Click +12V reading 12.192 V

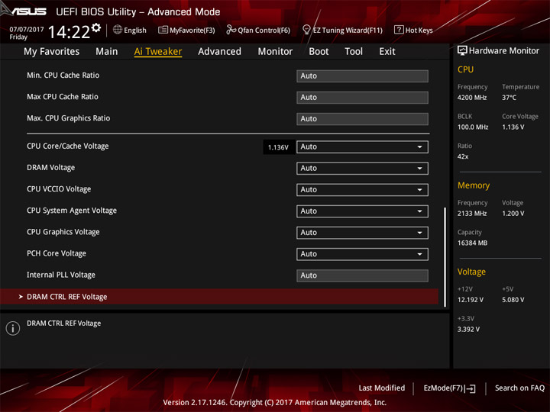click(471, 300)
